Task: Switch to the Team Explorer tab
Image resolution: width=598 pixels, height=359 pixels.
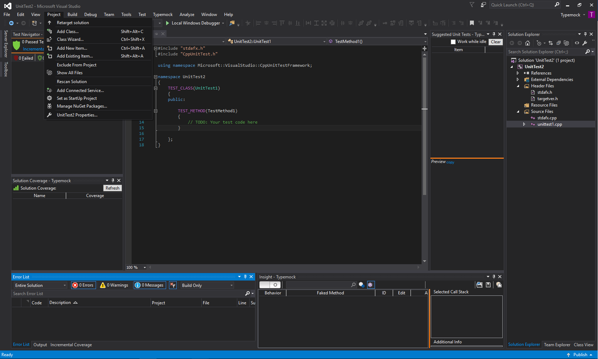Action: coord(557,345)
